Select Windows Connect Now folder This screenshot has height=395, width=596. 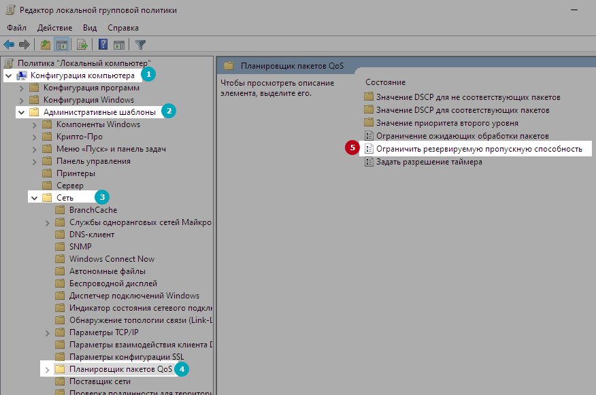tap(112, 258)
